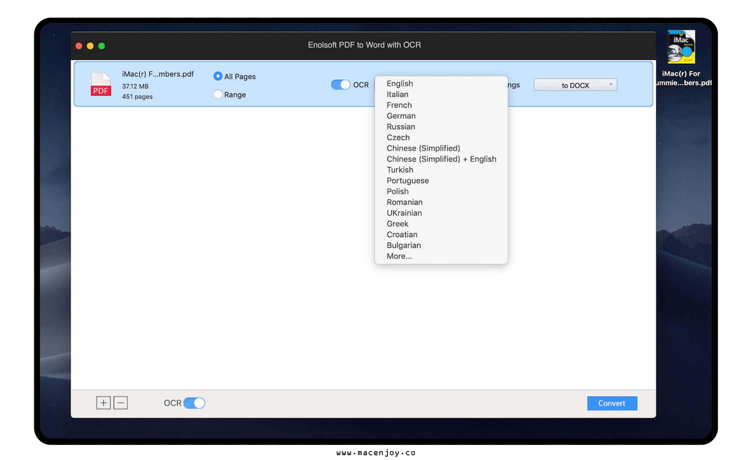Click the minus remove-file icon

click(121, 403)
